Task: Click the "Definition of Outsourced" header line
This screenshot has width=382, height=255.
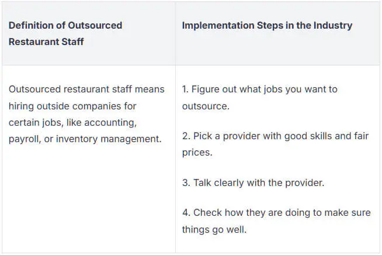Action: 65,25
